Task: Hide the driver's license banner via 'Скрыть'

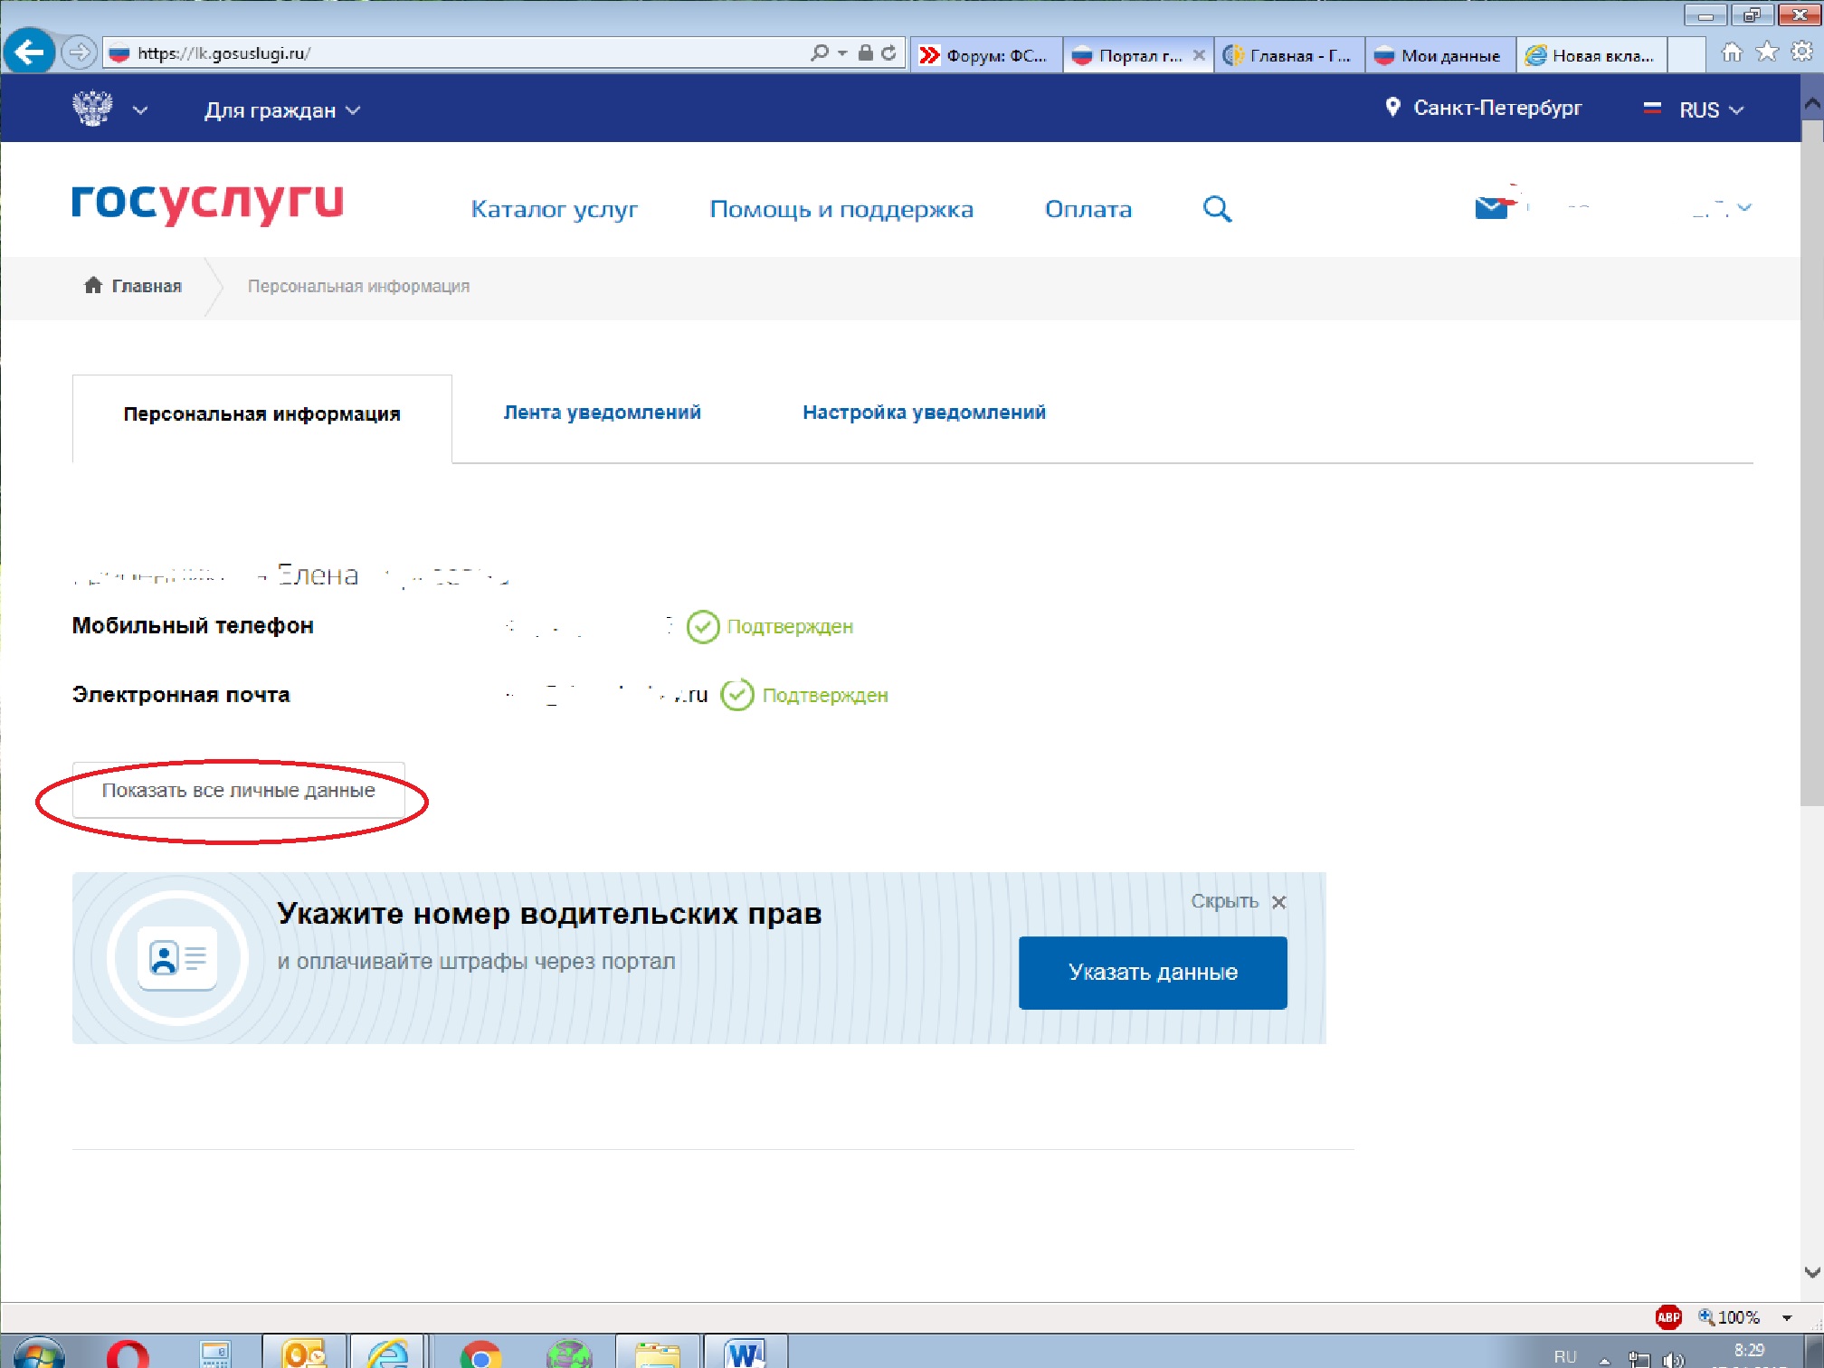Action: coord(1238,901)
